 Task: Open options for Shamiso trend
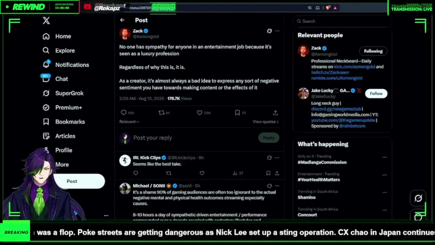[x=384, y=193]
